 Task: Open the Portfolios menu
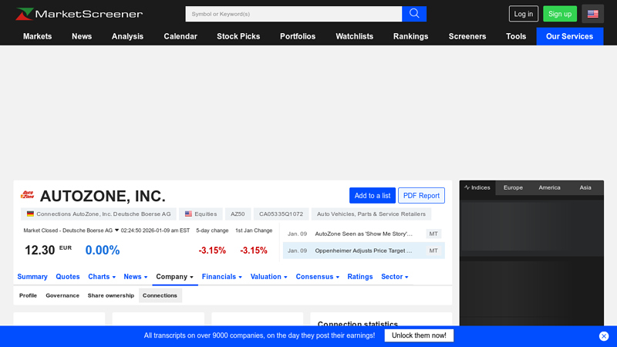coord(298,36)
